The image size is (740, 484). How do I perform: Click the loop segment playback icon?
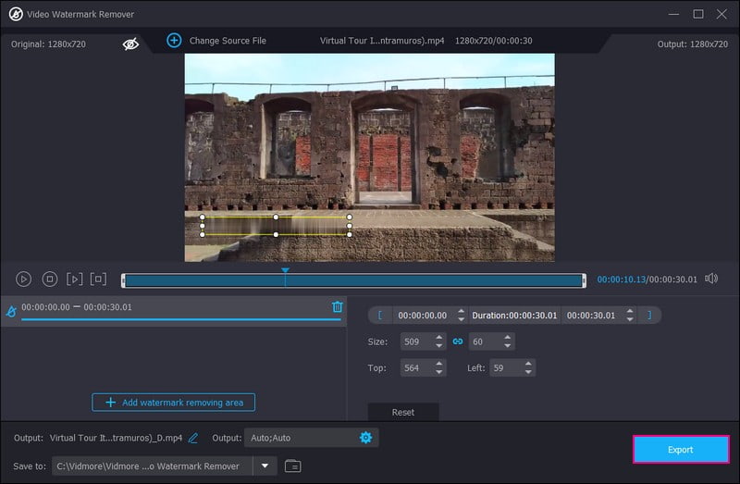pos(99,279)
